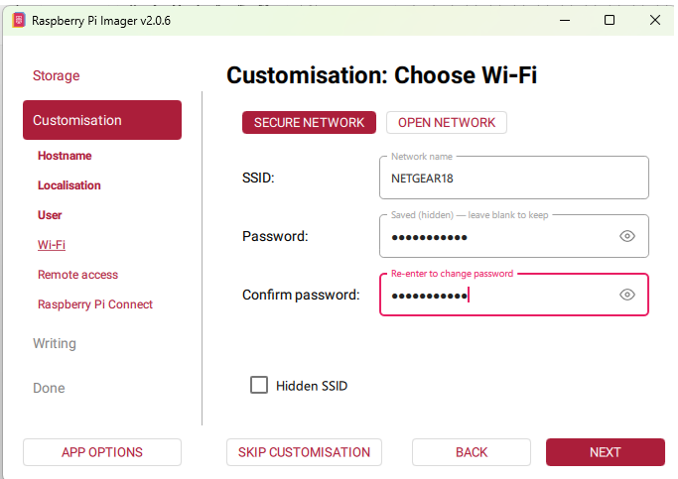Select the Wi-Fi sidebar link

[x=52, y=245]
